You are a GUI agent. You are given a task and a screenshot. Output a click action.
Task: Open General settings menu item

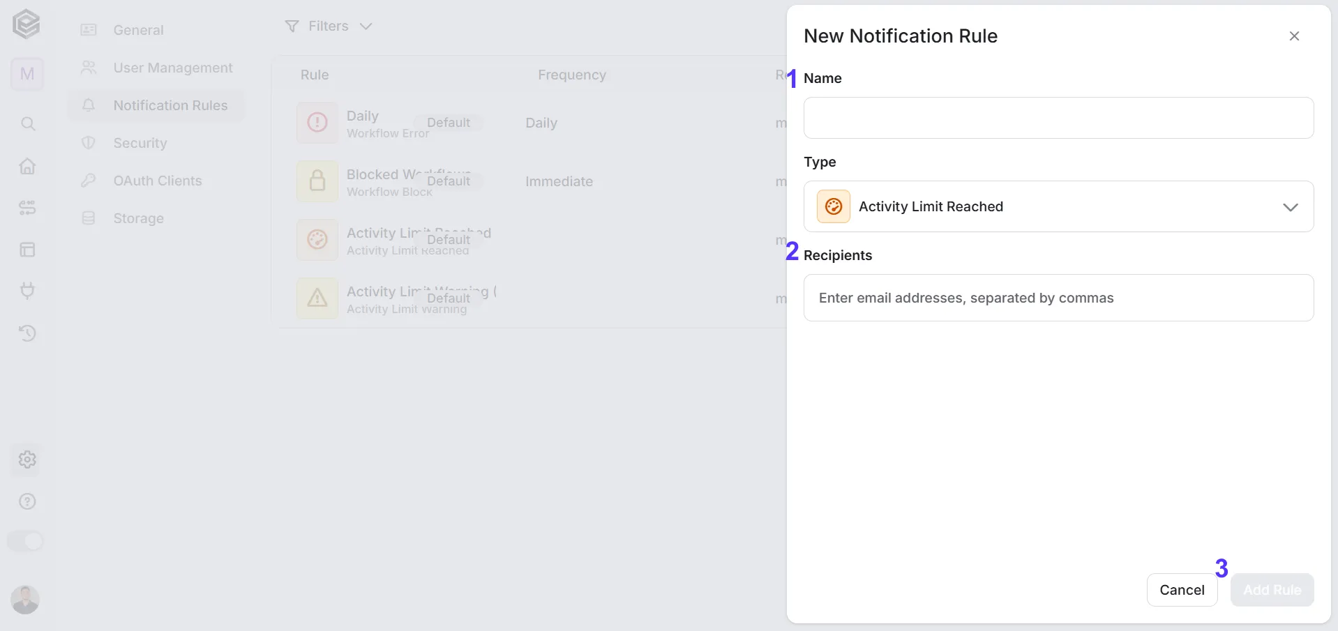[x=156, y=30]
